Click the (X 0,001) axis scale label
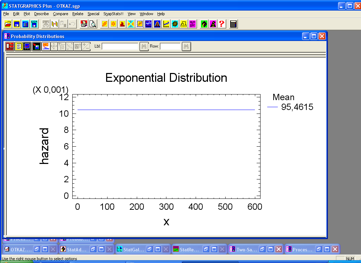The image size is (361, 263). tap(51, 90)
